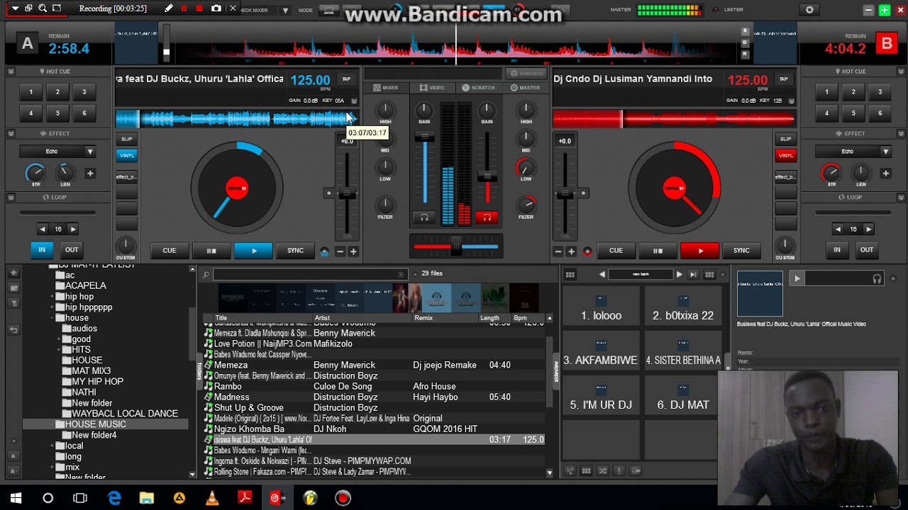
Task: Toggle deck B red headphone cue button
Action: [x=487, y=217]
